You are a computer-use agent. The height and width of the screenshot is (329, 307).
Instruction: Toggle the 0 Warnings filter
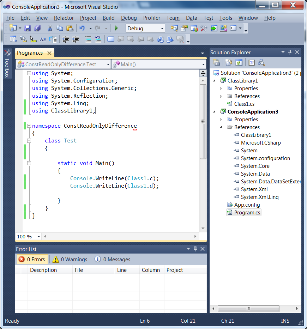(70, 259)
